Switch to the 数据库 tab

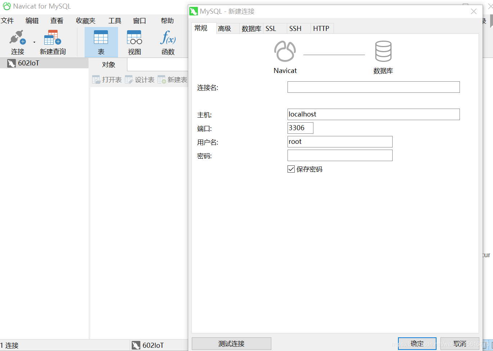[x=251, y=28]
